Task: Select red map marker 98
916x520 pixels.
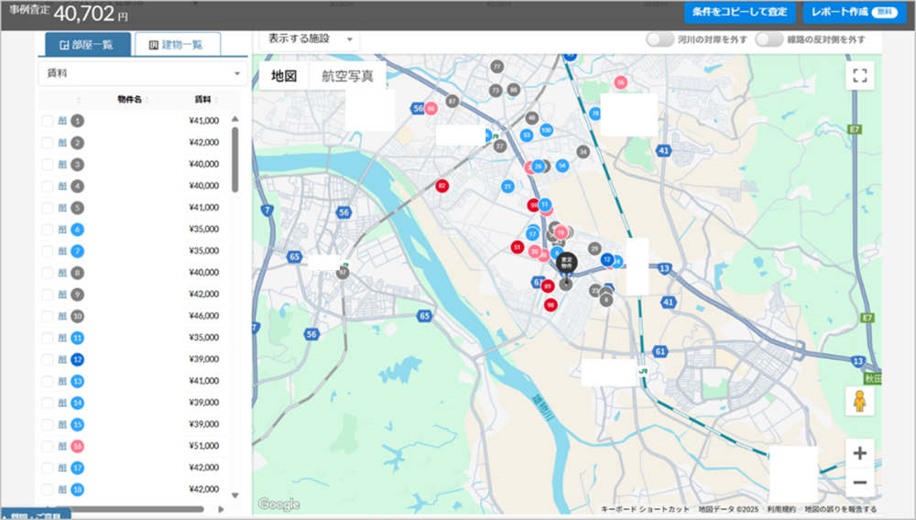Action: click(551, 304)
